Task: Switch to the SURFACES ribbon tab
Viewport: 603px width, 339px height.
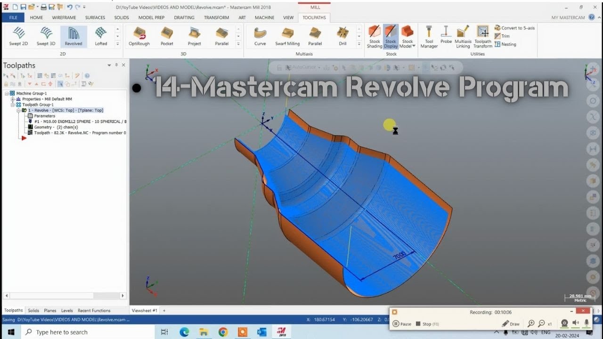Action: pos(95,17)
